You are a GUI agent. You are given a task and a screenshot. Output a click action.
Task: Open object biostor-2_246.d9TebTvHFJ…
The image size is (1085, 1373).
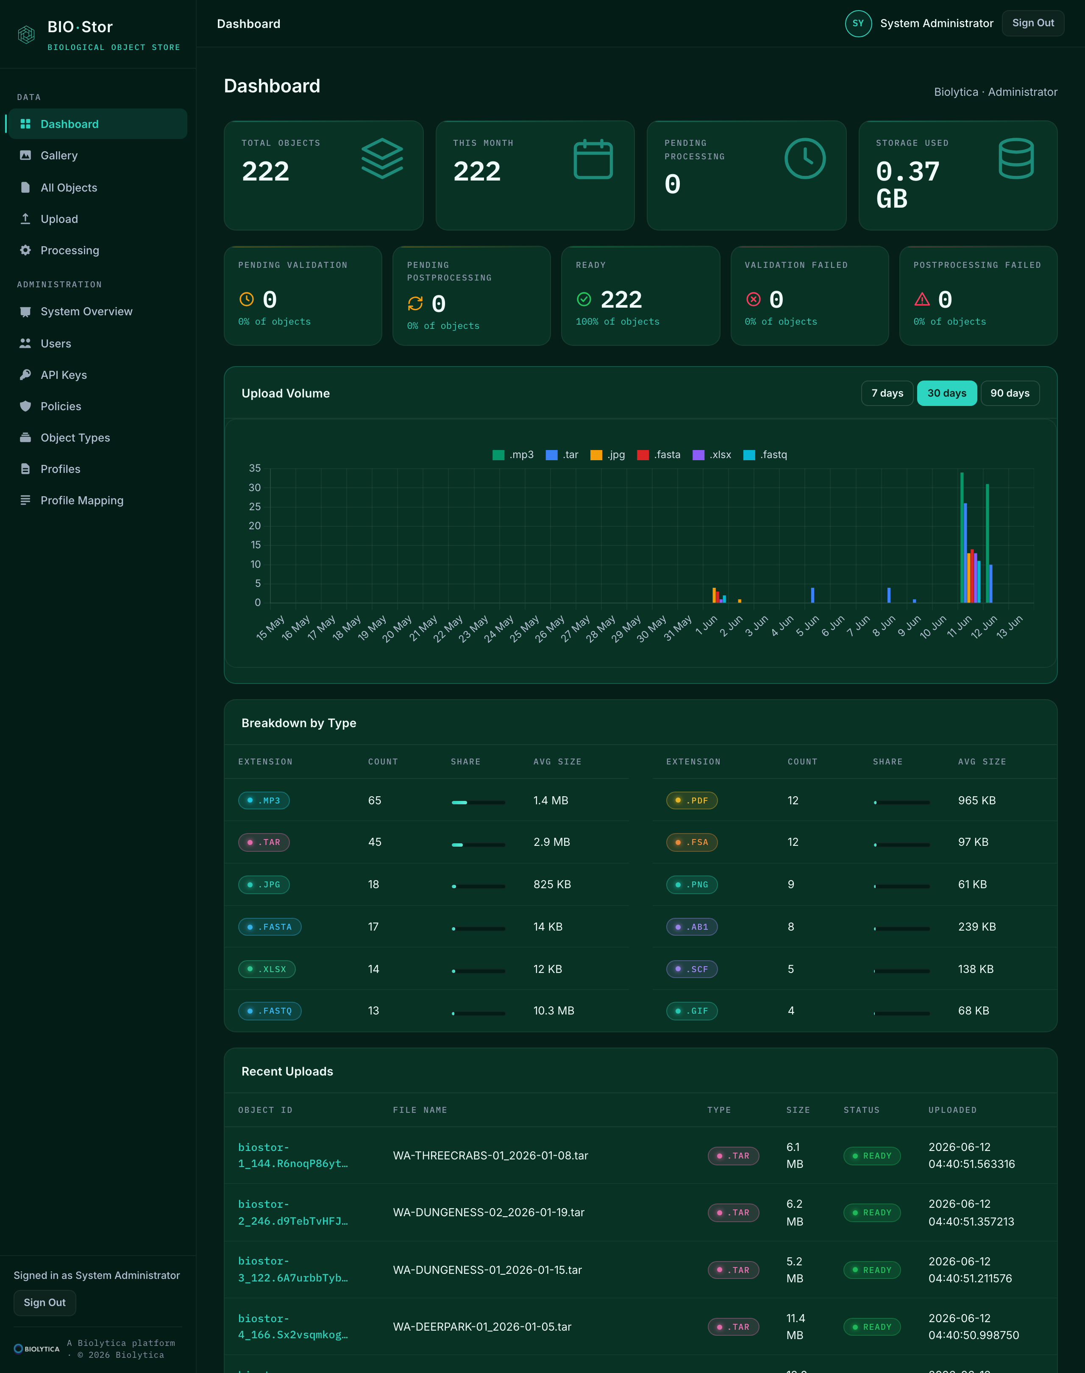click(293, 1212)
